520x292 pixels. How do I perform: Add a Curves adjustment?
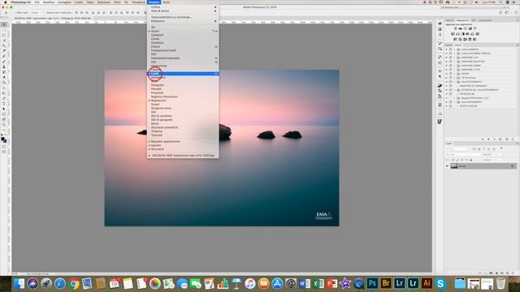click(x=465, y=28)
